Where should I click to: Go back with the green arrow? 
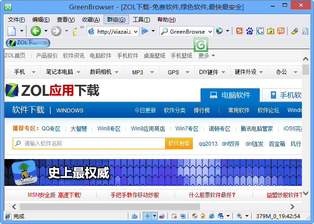point(35,31)
